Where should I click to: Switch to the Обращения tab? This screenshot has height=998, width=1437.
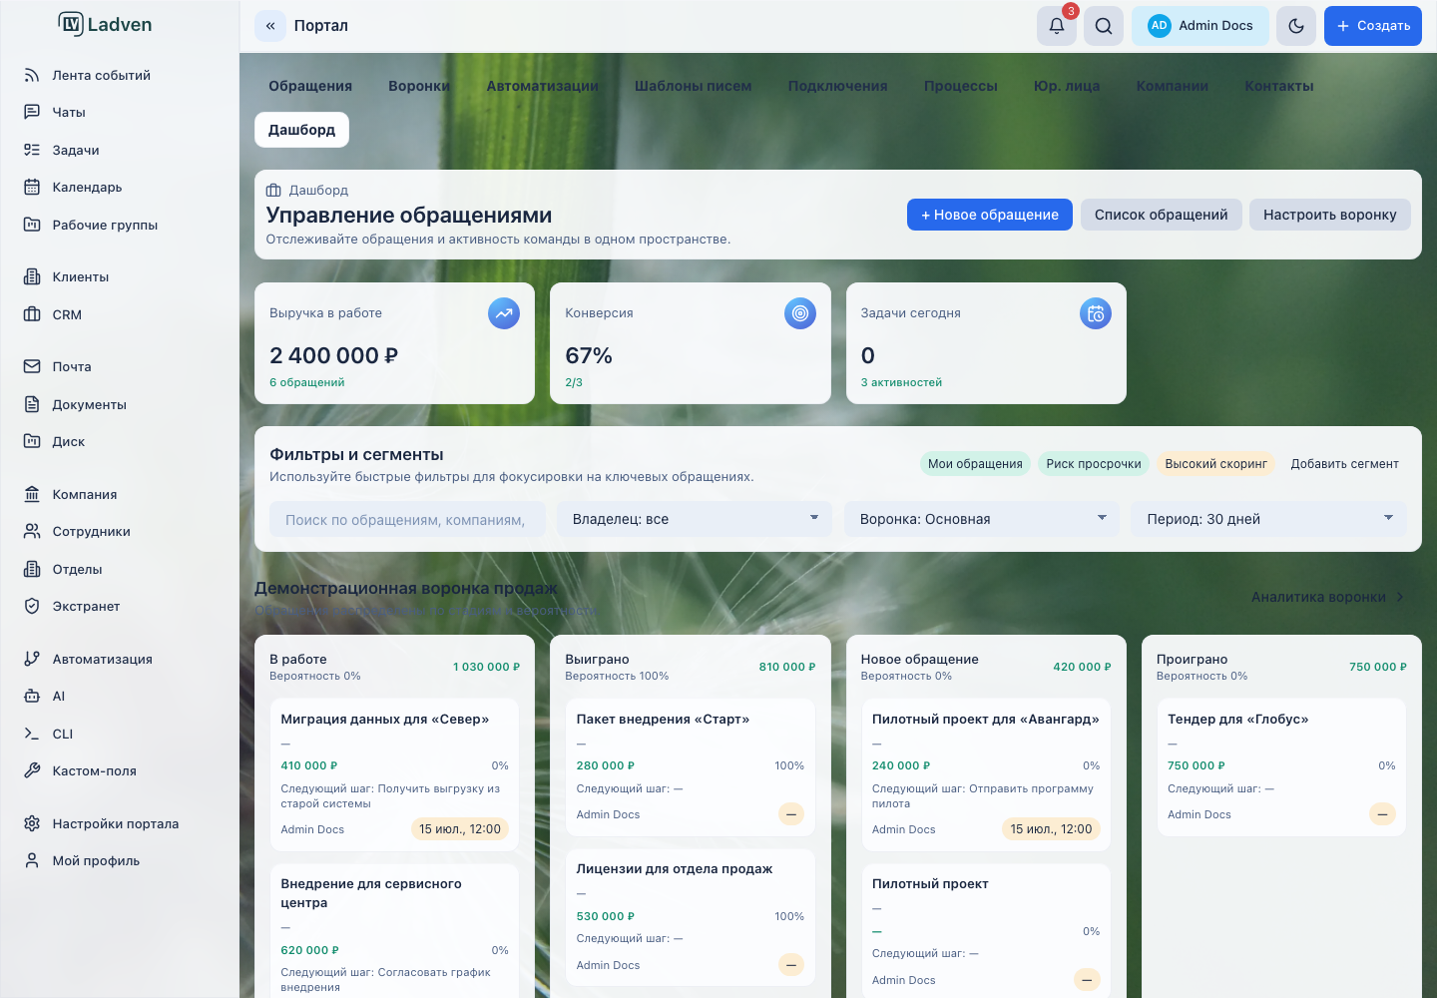point(310,86)
